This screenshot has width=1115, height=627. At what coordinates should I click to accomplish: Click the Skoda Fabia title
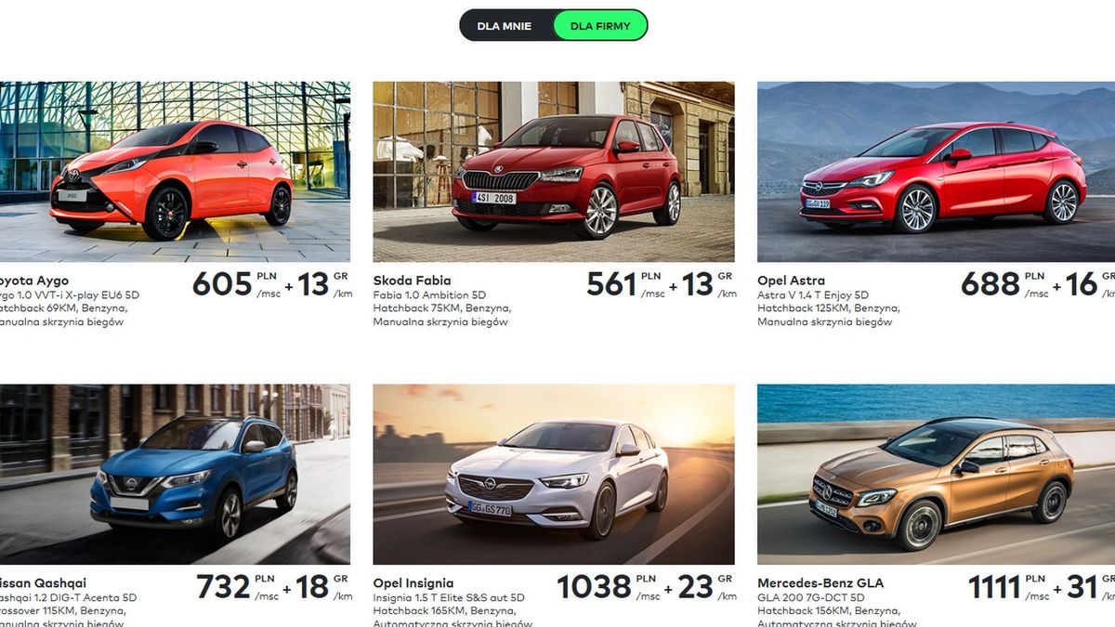pos(413,281)
